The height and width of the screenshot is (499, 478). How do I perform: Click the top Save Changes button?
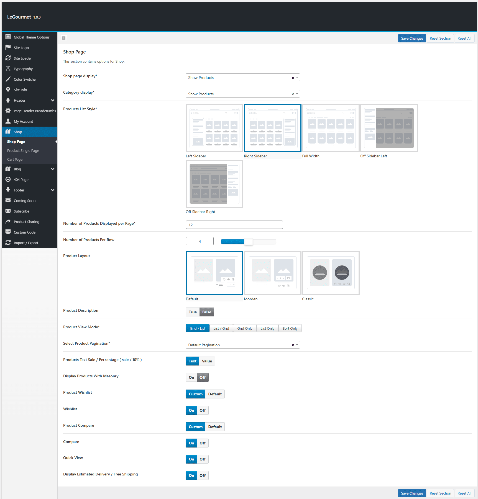pyautogui.click(x=412, y=38)
